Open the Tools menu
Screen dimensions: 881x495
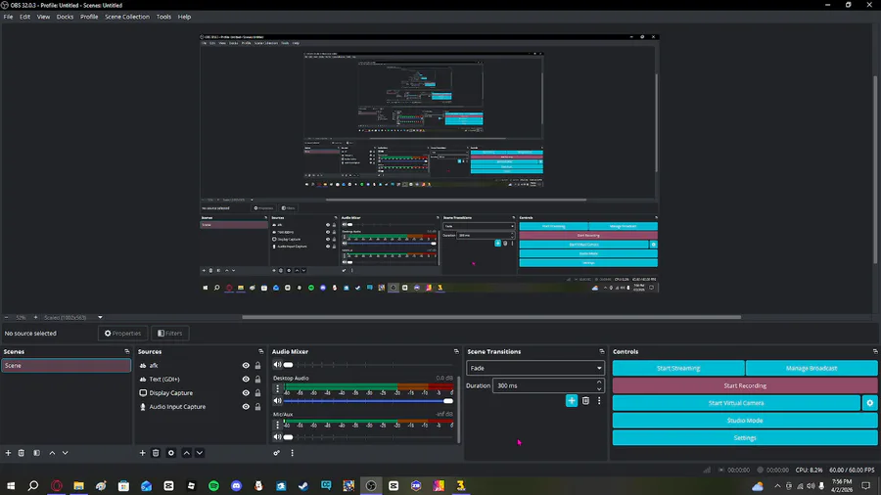point(163,17)
